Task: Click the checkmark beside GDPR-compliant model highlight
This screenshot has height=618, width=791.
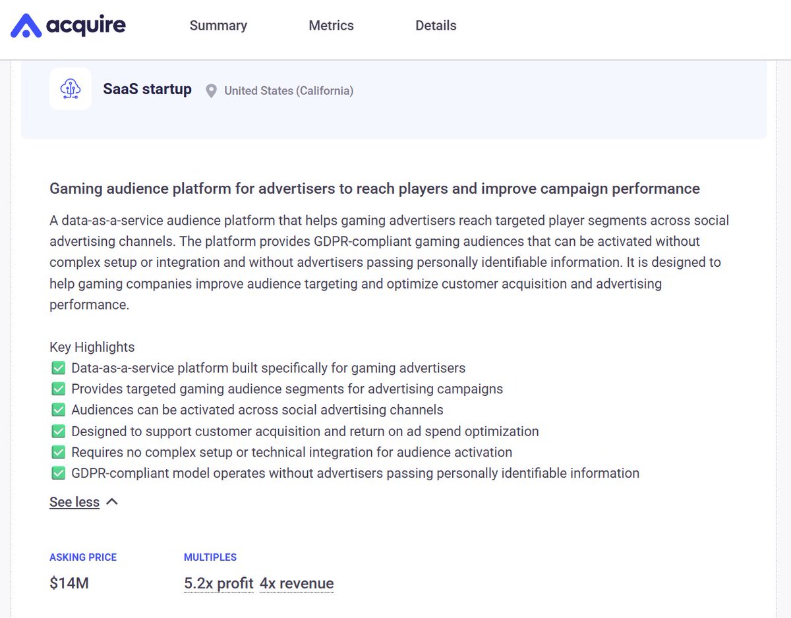Action: pyautogui.click(x=58, y=474)
